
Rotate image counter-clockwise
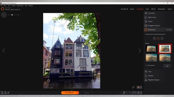click(132, 93)
